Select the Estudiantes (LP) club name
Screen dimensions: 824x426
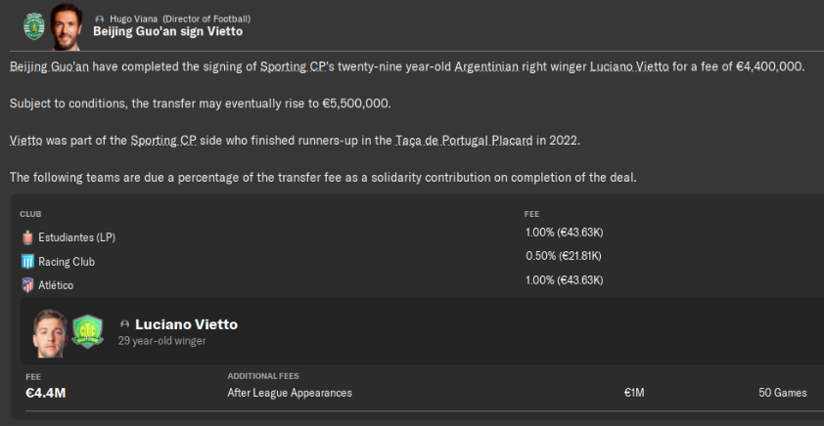click(x=77, y=237)
